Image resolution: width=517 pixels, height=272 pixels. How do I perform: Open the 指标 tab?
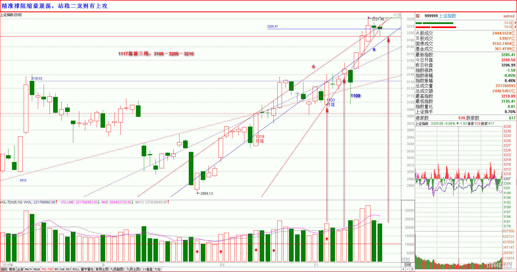(x=4, y=269)
